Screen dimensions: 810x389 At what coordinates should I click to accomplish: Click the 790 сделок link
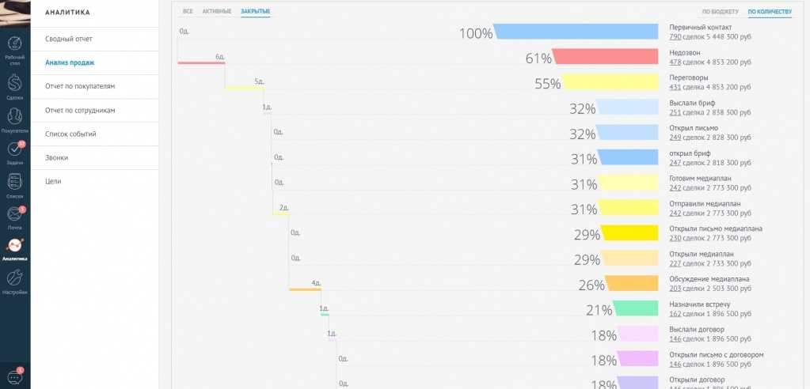[675, 37]
